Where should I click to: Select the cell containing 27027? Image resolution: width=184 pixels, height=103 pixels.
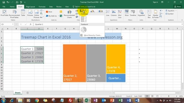pos(39,53)
